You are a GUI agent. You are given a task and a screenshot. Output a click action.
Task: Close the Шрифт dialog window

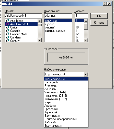pyautogui.click(x=109, y=4)
